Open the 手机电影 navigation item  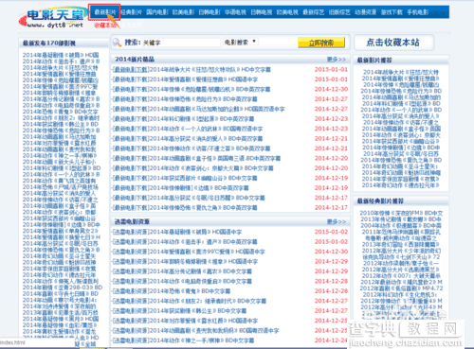click(x=418, y=12)
